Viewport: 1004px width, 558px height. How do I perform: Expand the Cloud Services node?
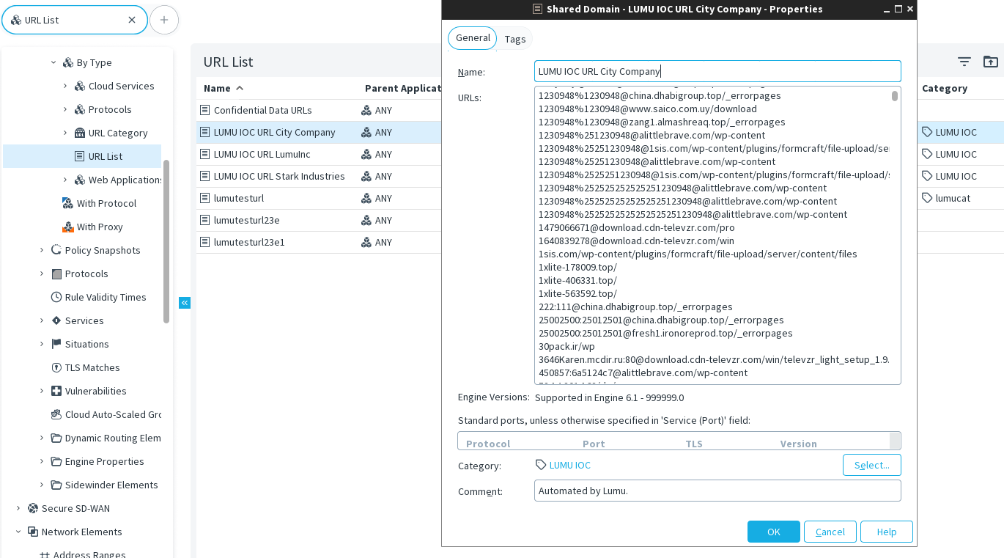pyautogui.click(x=65, y=86)
